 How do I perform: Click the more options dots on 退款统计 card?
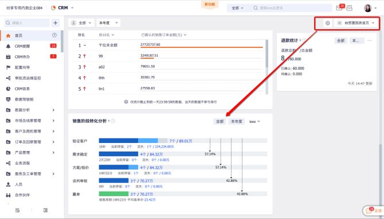[x=370, y=41]
